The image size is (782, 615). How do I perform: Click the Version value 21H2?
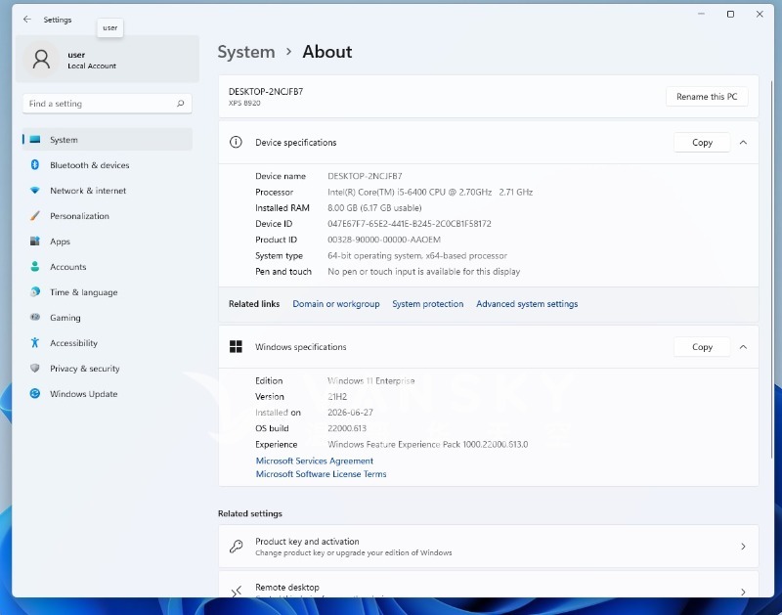(x=337, y=397)
